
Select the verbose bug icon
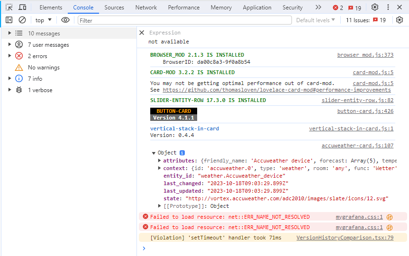(x=19, y=90)
